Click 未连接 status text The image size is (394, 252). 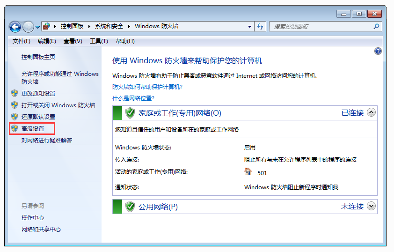(352, 206)
